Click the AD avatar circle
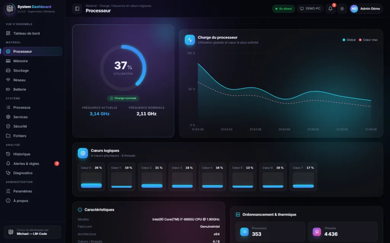This screenshot has width=390, height=243. coord(354,9)
